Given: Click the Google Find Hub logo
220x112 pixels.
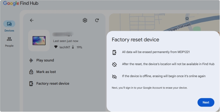Looking at the screenshot, I should [21, 3].
